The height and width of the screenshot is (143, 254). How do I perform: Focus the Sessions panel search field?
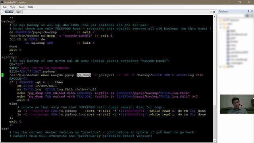pos(232,16)
